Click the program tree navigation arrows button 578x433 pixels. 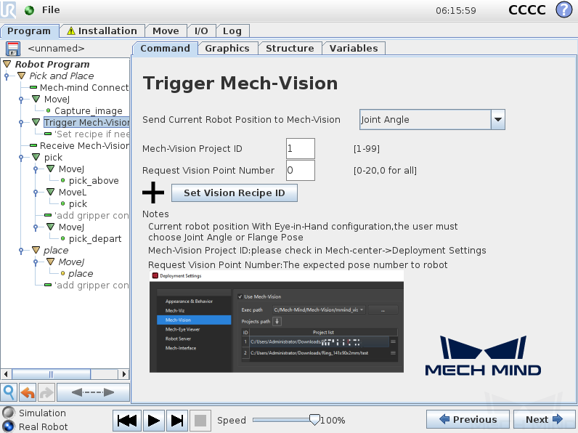(x=93, y=392)
